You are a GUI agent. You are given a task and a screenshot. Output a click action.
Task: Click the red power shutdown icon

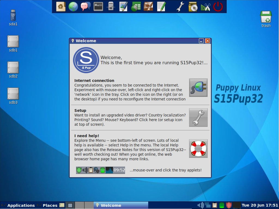[x=218, y=7]
